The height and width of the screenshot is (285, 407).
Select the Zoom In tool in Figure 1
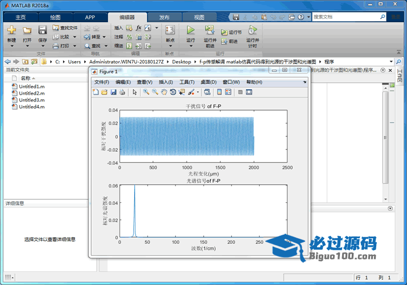[146, 92]
